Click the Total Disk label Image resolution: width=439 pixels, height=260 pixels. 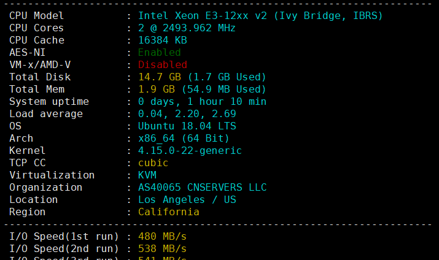[x=40, y=77]
